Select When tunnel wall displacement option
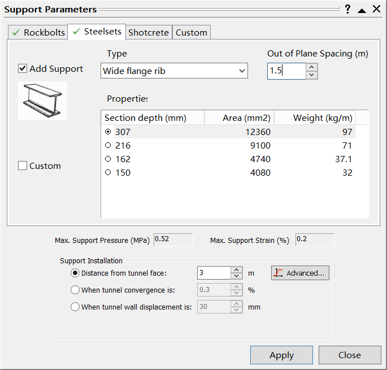Viewport: 387px width, 370px height. click(75, 307)
